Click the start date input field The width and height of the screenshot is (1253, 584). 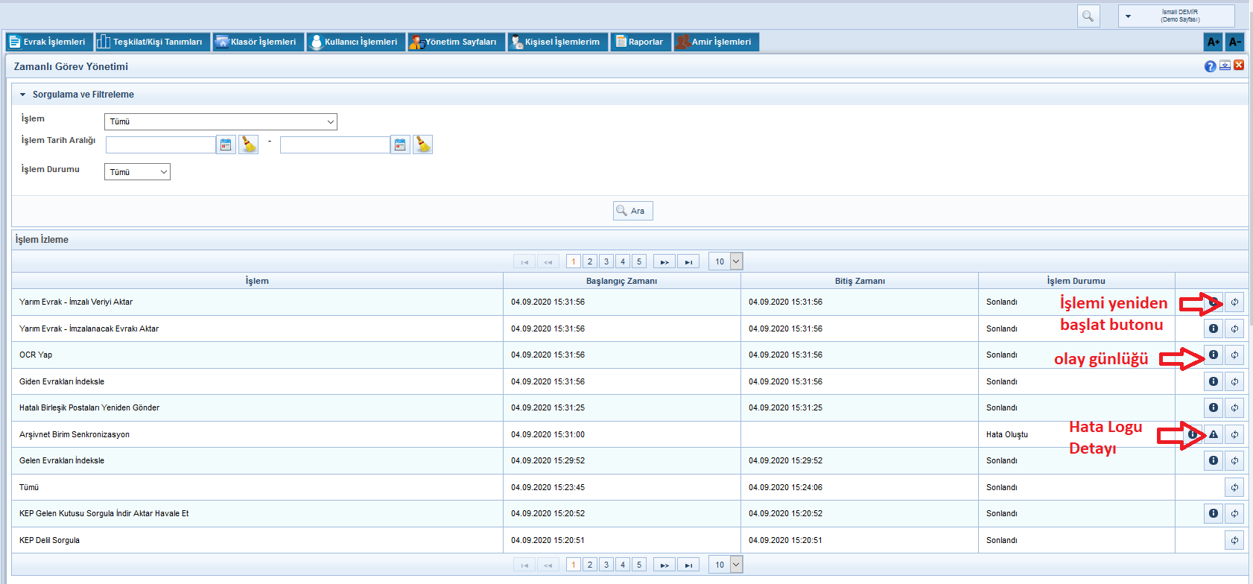click(160, 145)
